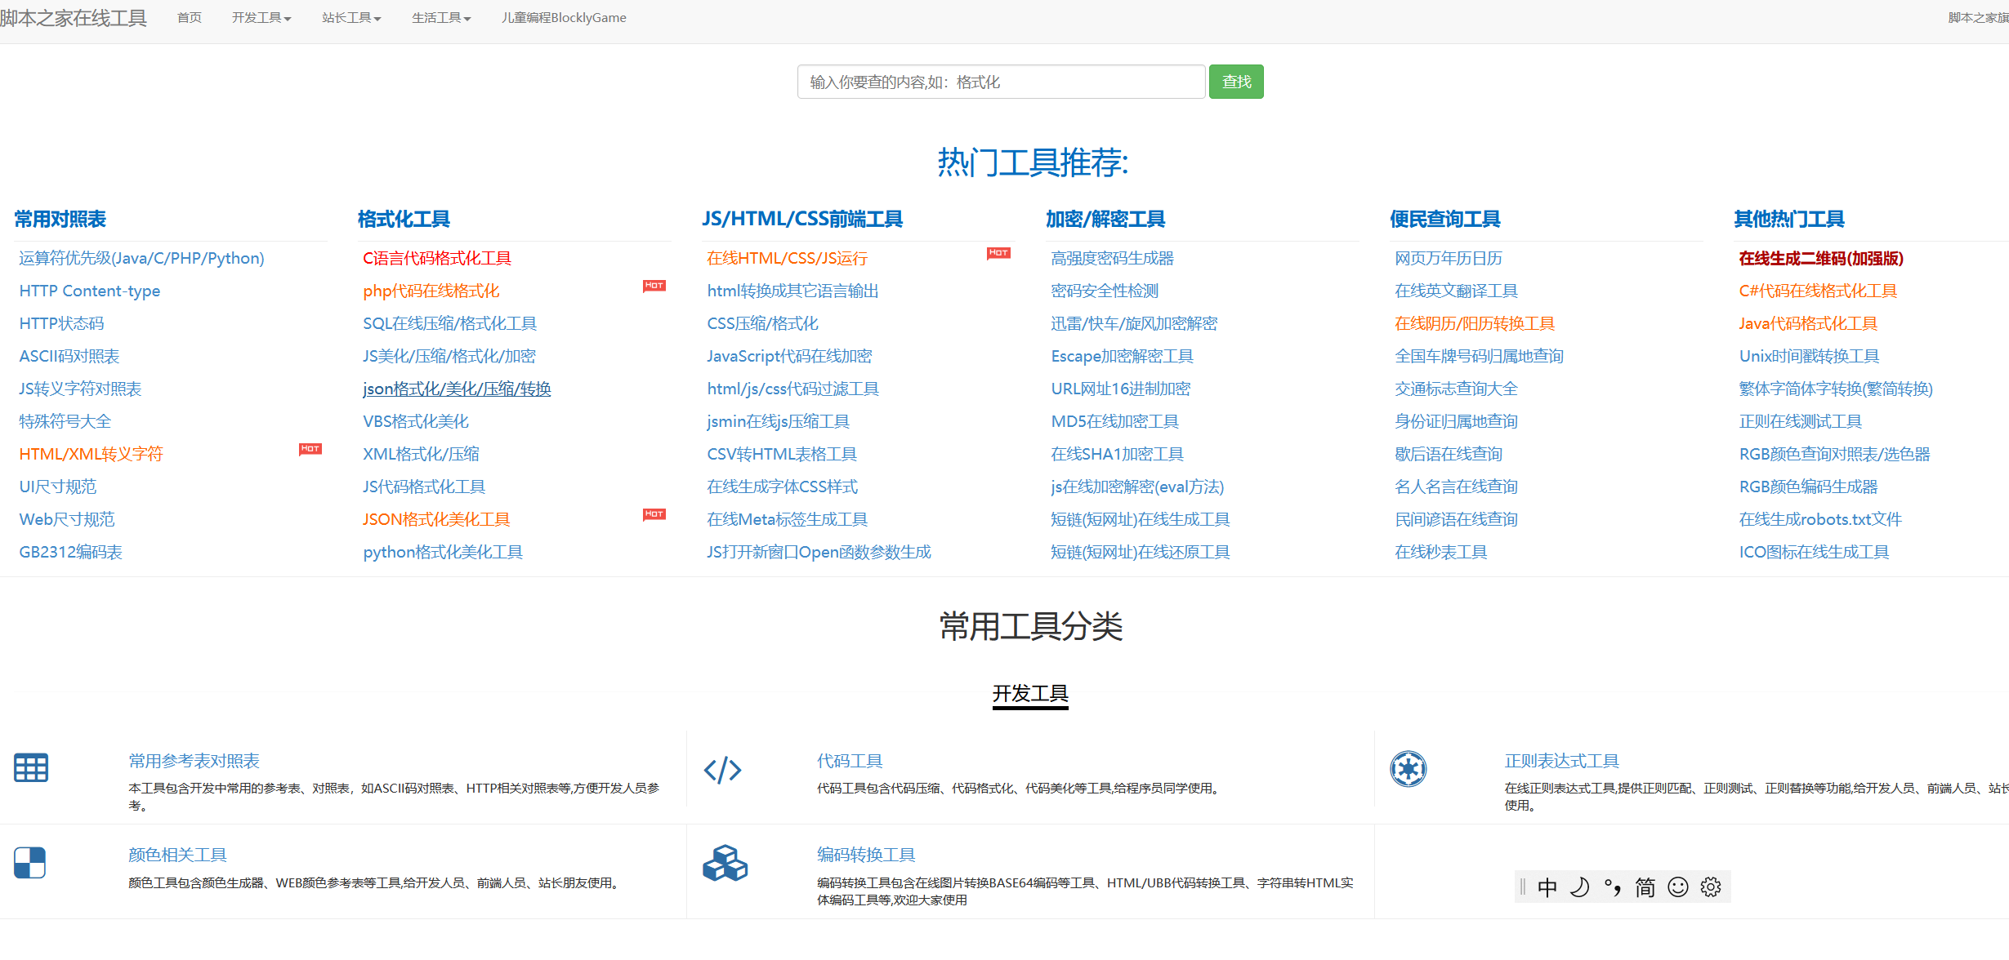
Task: Click the code brackets icon for 代码工具
Action: 722,770
